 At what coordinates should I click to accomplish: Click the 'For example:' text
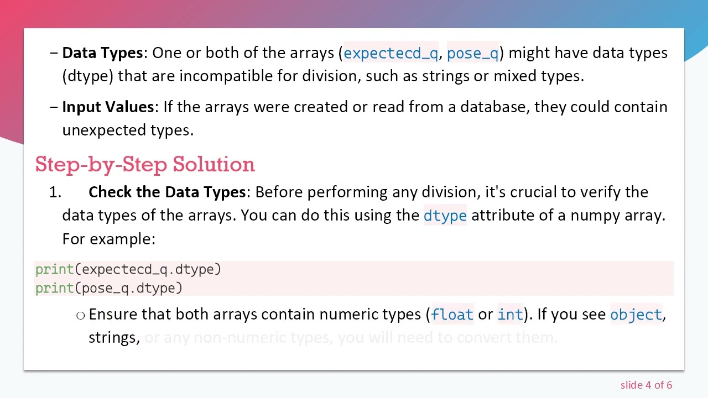108,239
